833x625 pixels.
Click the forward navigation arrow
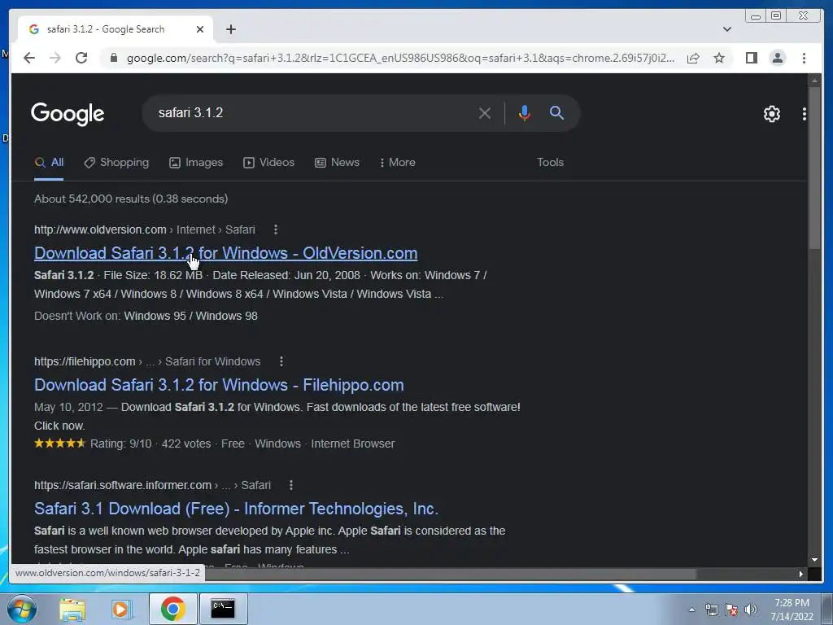click(55, 58)
